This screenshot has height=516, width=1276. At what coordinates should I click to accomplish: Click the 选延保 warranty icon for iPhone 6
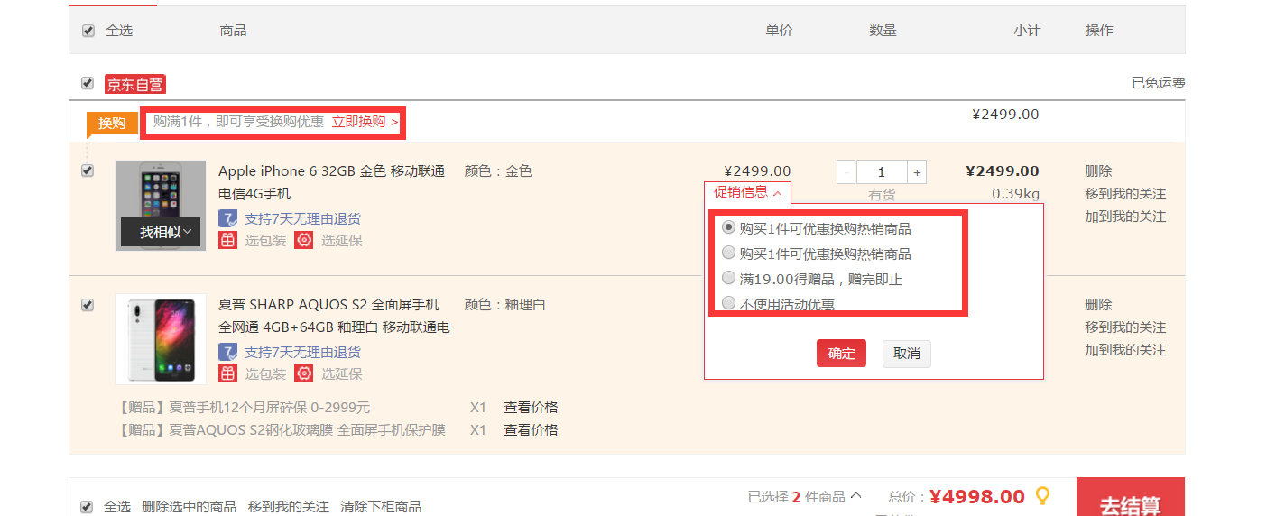304,240
